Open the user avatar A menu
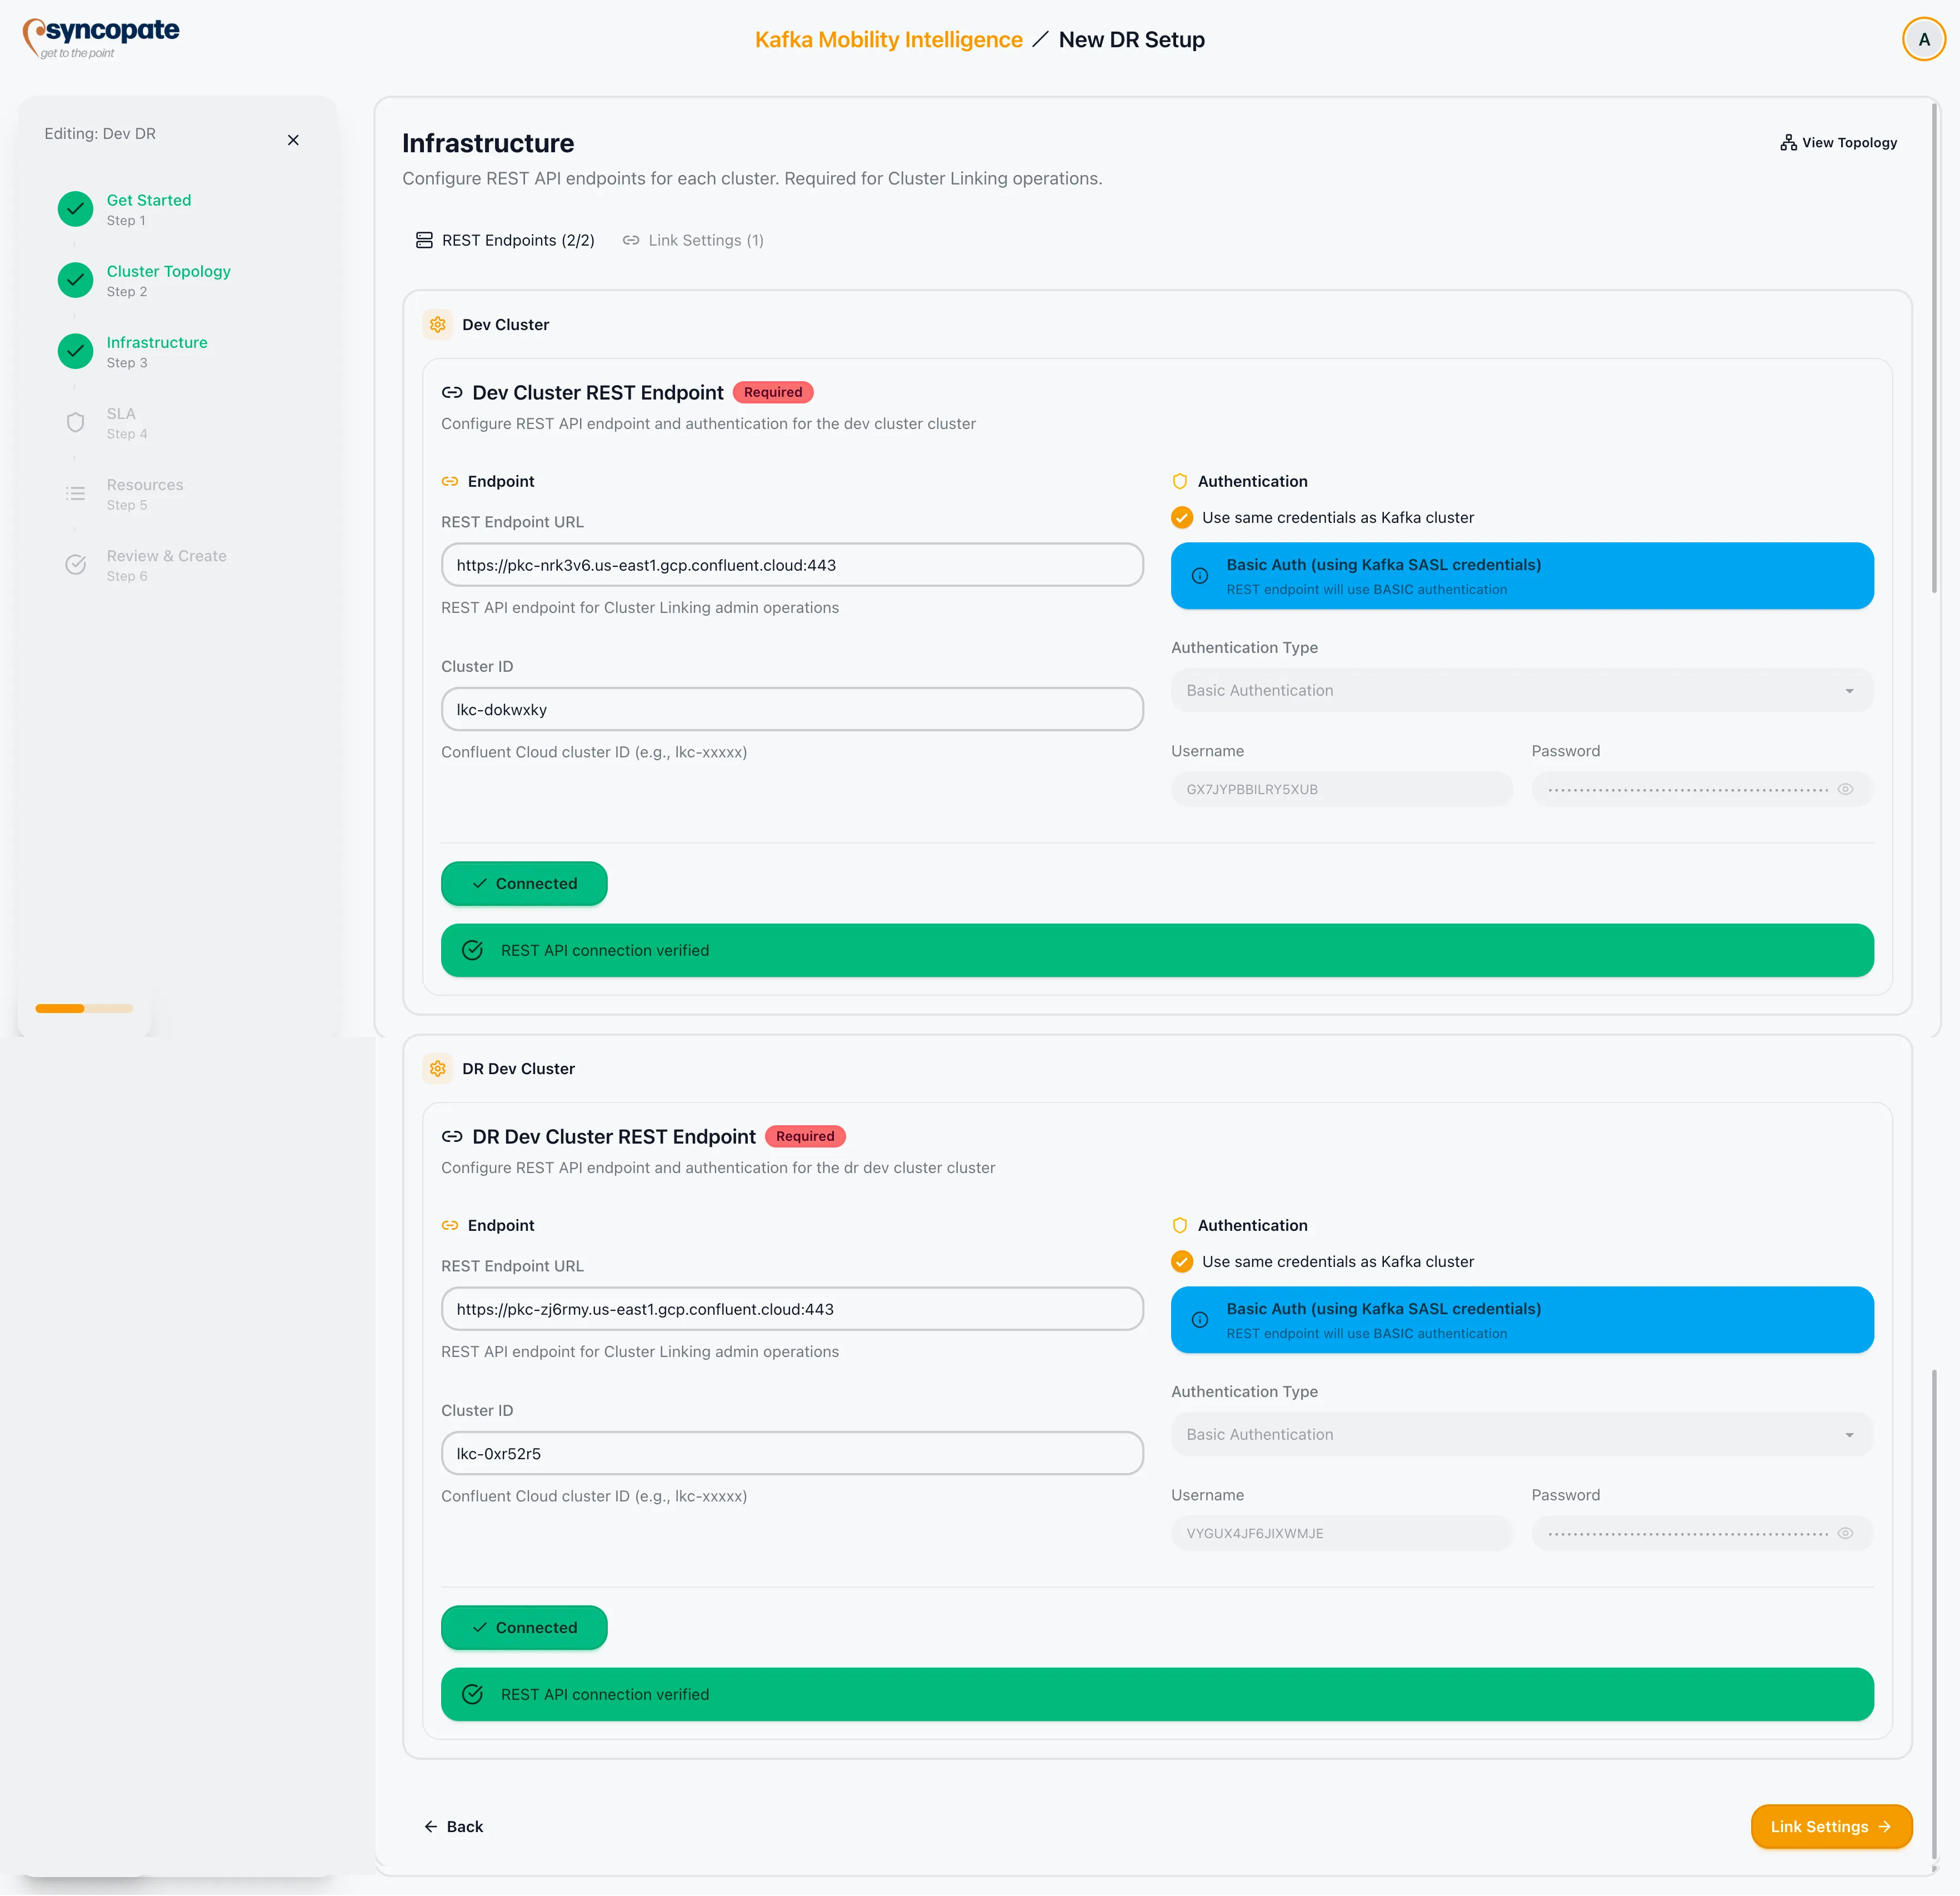Viewport: 1960px width, 1896px height. 1923,40
